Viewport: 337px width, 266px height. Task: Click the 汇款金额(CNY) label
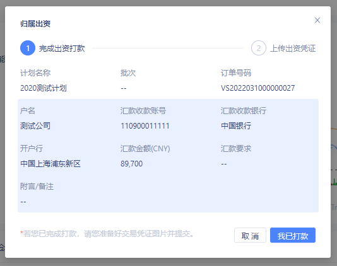tap(145, 149)
